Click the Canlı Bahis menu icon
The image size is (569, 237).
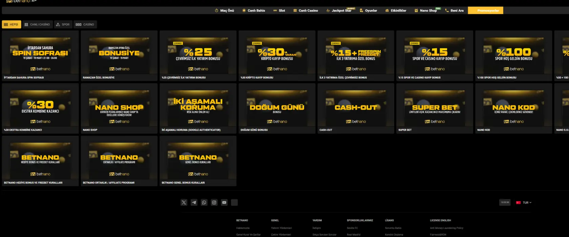click(x=244, y=10)
